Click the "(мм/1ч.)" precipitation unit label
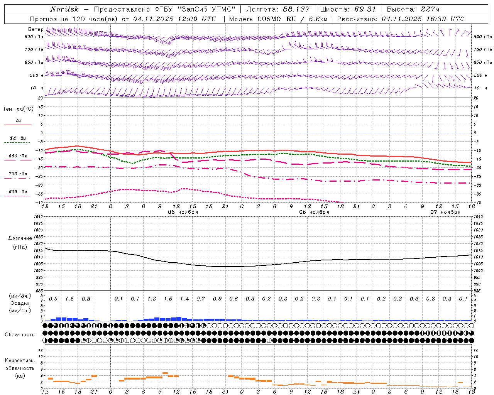494x395 pixels. click(20, 310)
